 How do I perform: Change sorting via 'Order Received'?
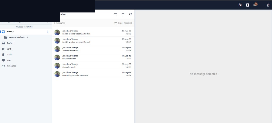123,23
